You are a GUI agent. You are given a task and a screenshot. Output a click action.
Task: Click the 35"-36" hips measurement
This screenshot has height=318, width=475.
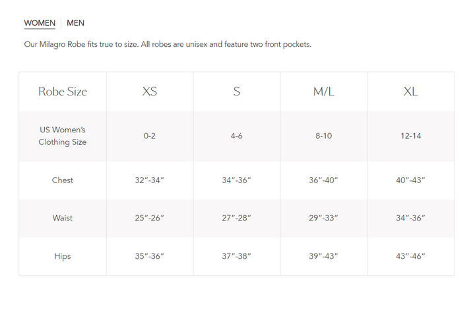[x=150, y=256]
